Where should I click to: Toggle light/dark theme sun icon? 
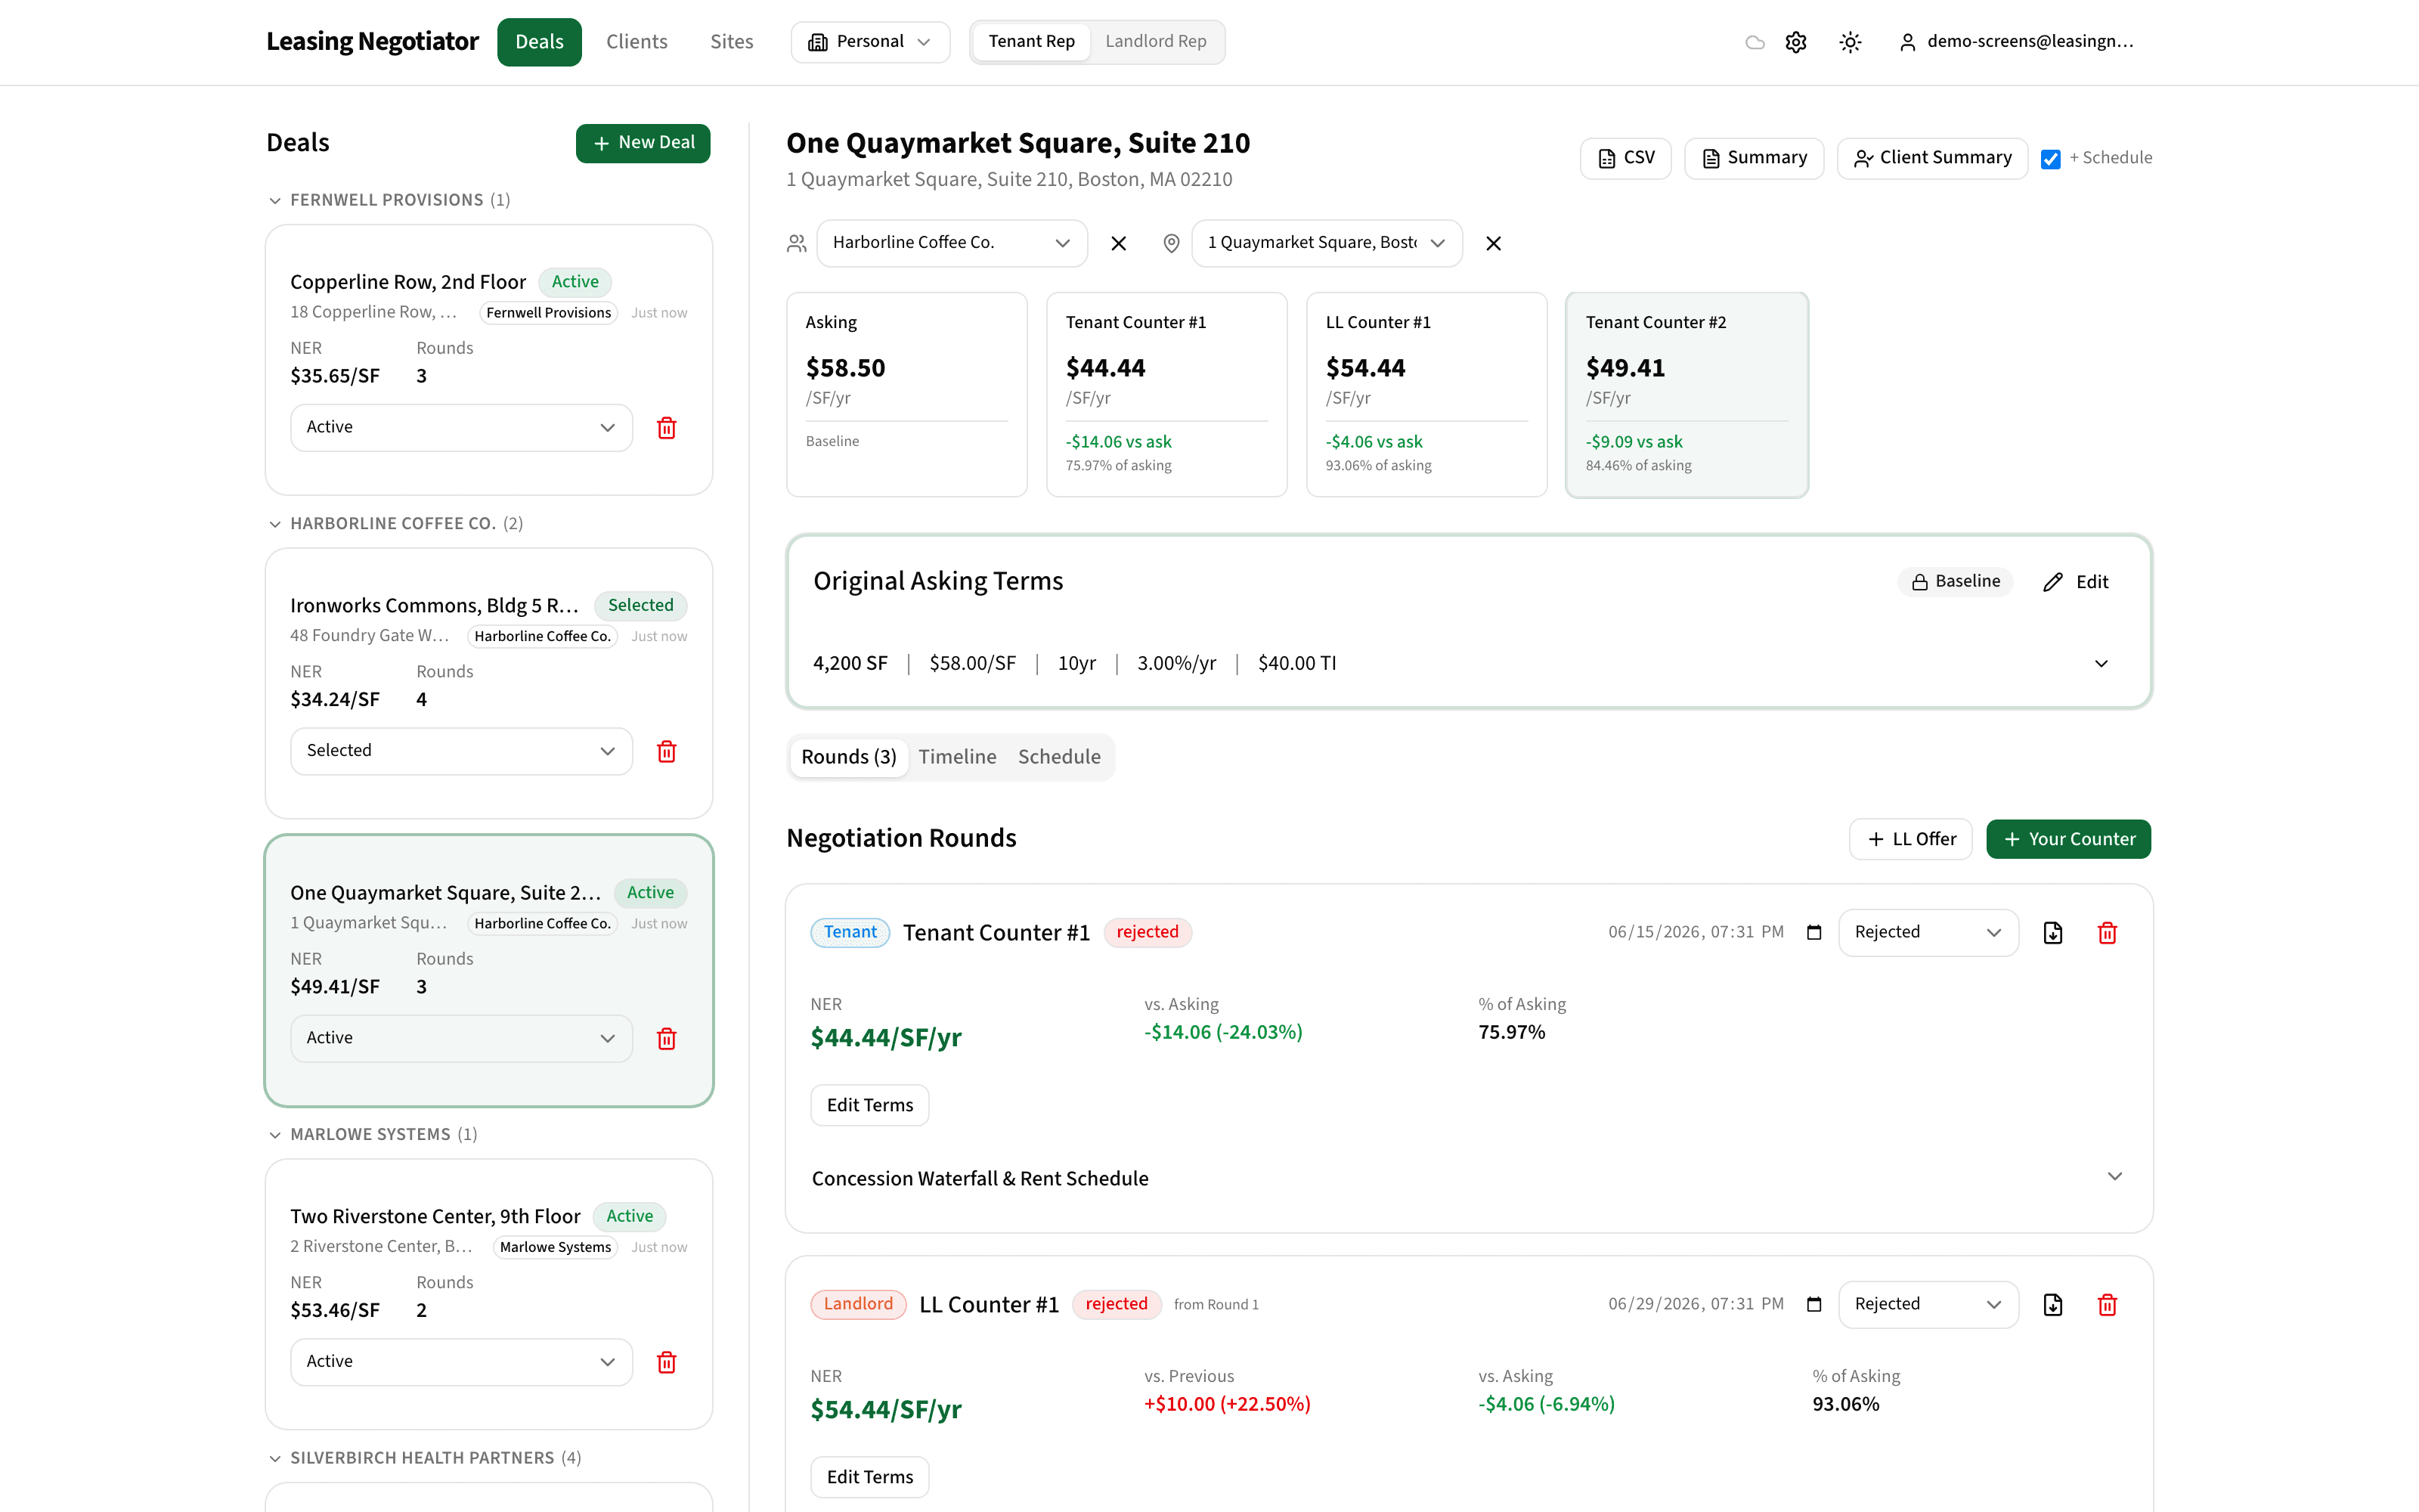click(x=1851, y=42)
